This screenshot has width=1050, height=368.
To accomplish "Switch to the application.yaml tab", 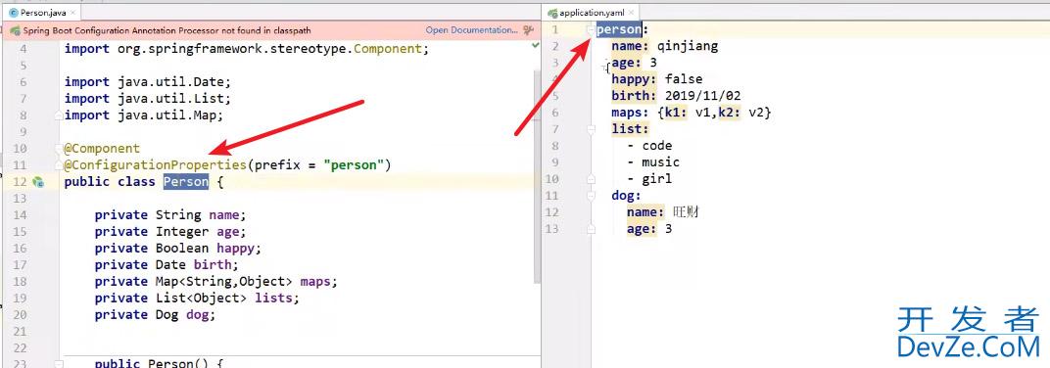I will (x=590, y=13).
